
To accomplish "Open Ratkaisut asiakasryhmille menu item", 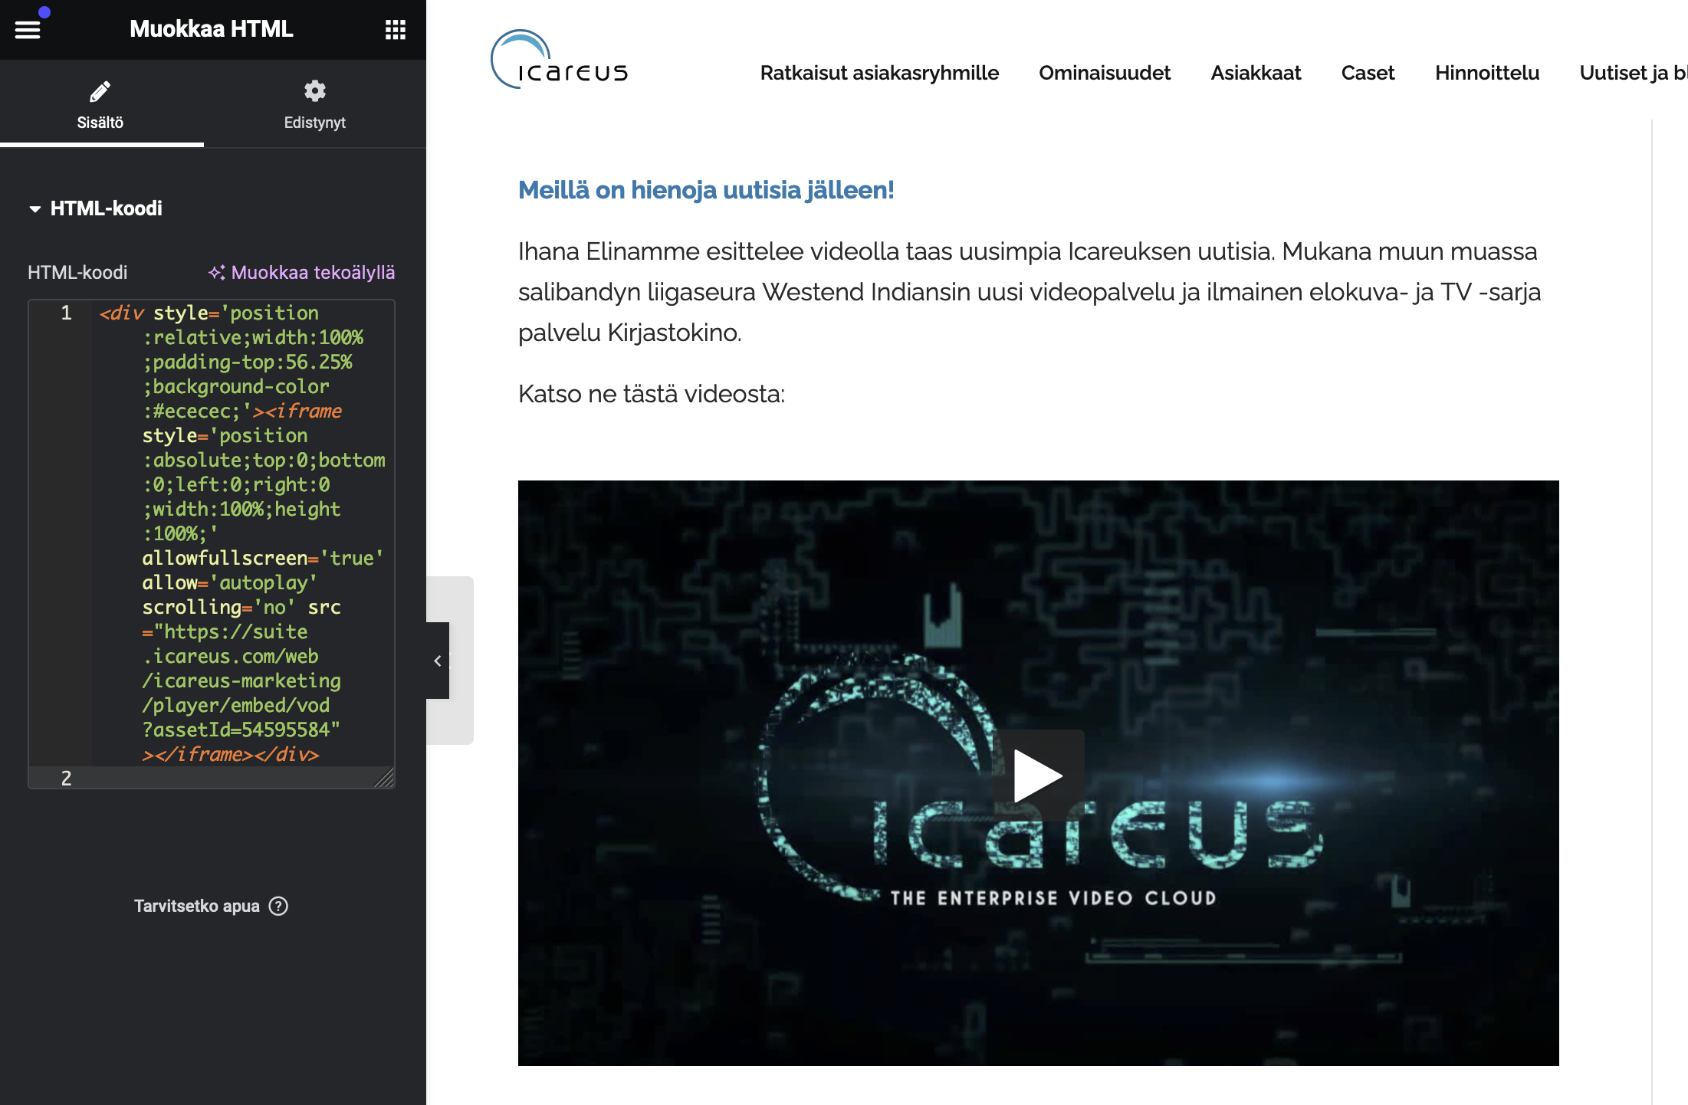I will 879,73.
